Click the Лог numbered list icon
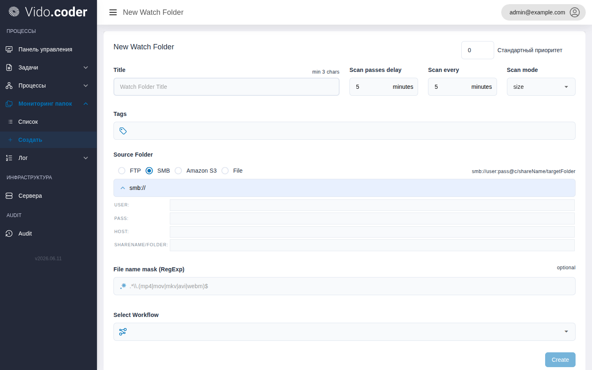 click(x=9, y=158)
